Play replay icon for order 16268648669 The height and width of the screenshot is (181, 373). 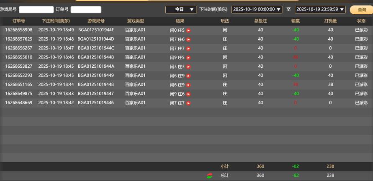(188, 103)
